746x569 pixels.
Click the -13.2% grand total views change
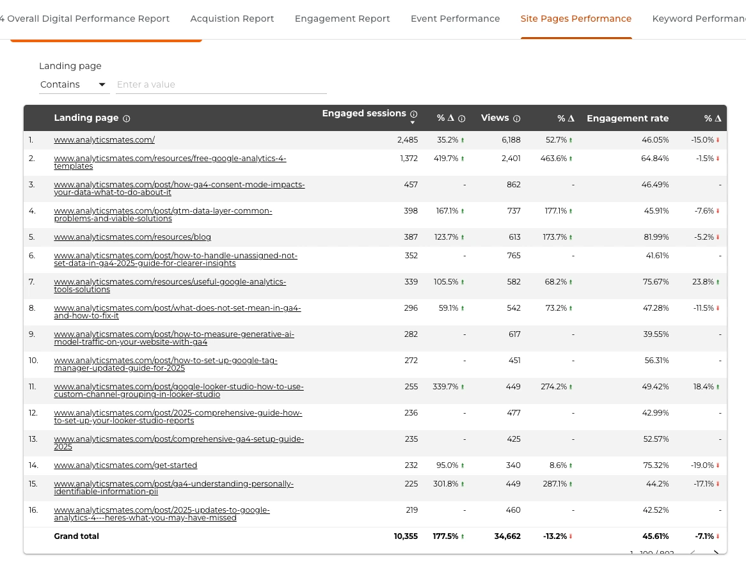(555, 536)
